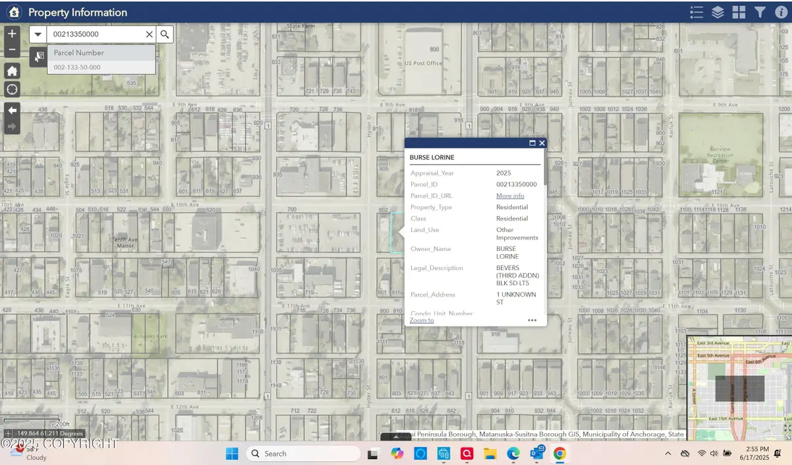Go back to previous map extent
This screenshot has width=792, height=465.
click(12, 110)
